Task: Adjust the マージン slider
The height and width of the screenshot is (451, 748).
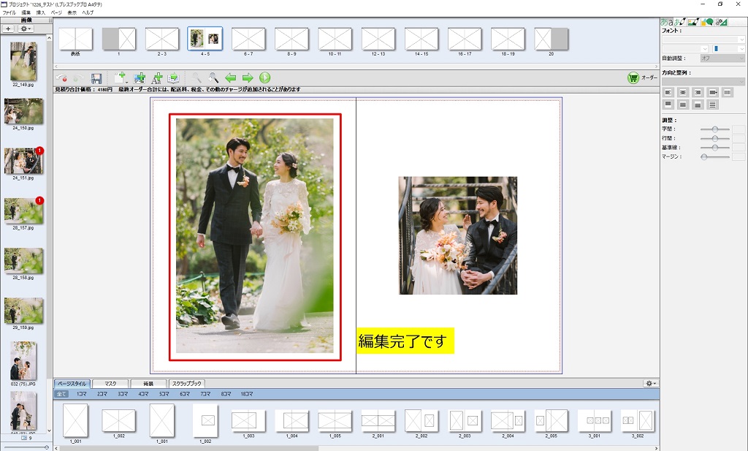Action: 714,156
